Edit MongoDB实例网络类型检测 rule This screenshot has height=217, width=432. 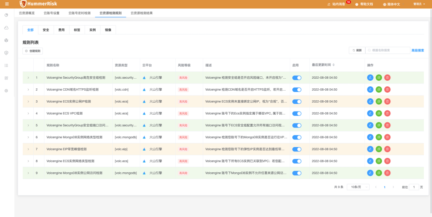[370, 137]
